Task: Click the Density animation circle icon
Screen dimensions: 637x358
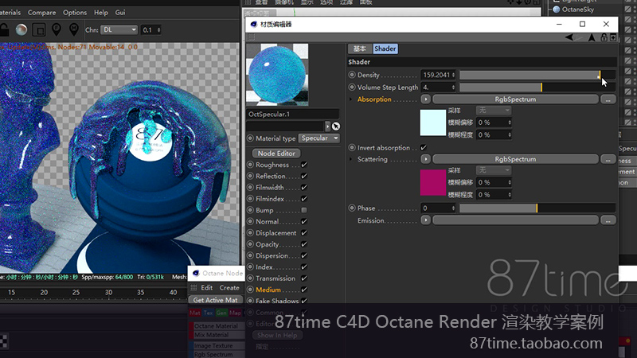Action: coord(352,75)
